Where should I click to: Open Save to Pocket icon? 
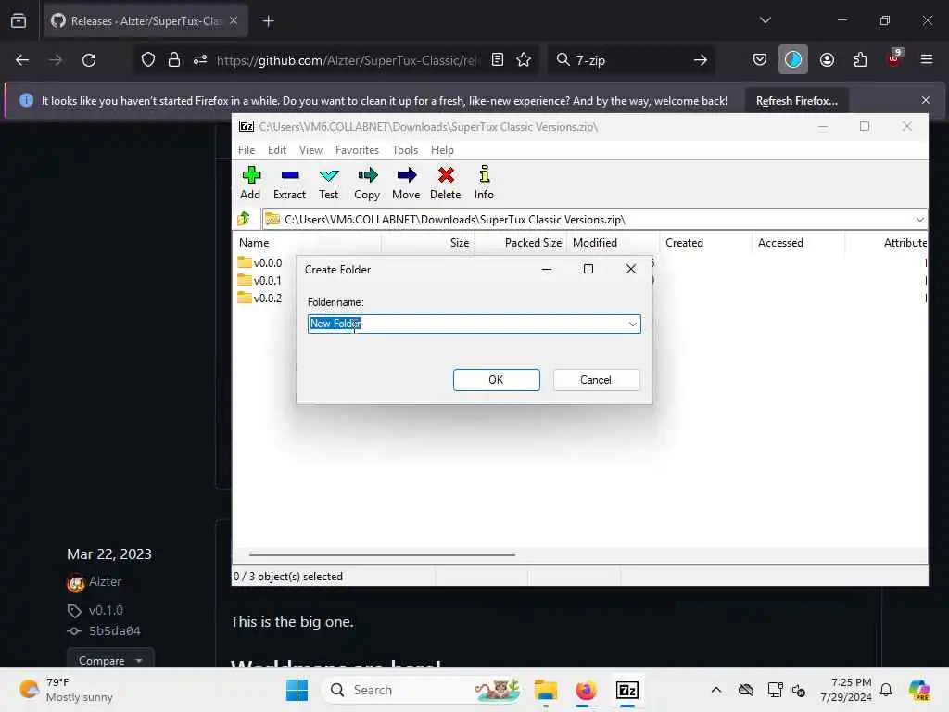[760, 60]
